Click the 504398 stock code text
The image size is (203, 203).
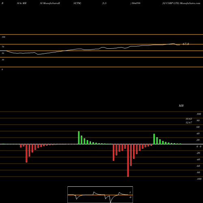[x=136, y=3]
